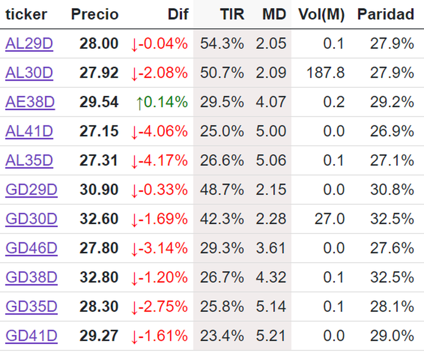
Task: Click the GD41D ticker link
Action: pos(31,336)
